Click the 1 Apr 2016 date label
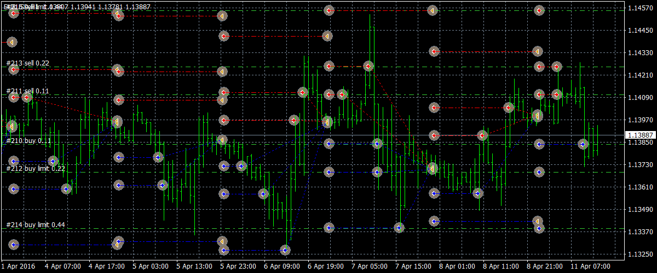 (x=18, y=266)
